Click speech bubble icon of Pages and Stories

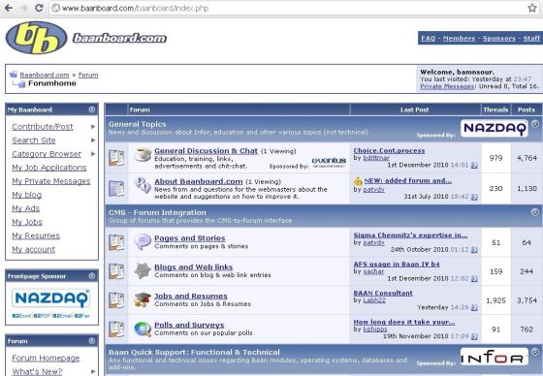pos(143,241)
